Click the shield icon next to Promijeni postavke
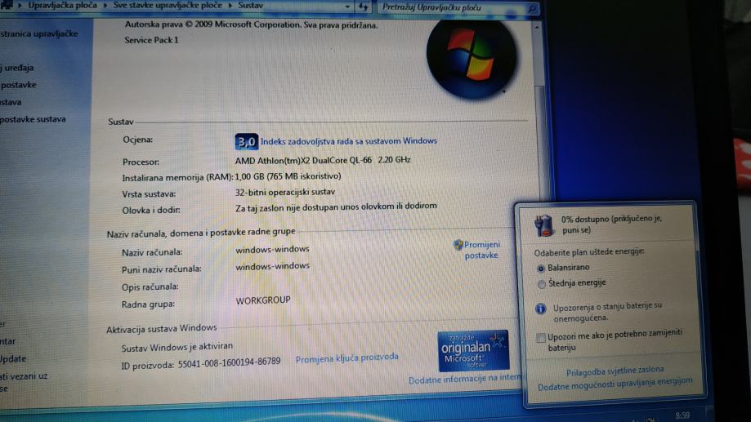 458,245
